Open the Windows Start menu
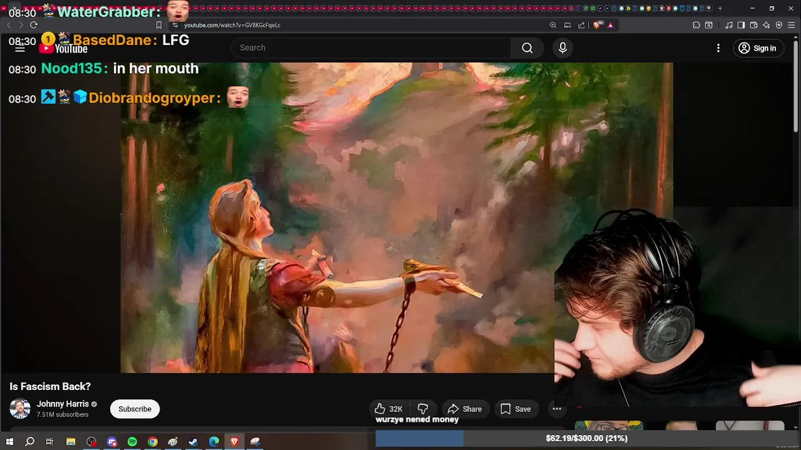801x450 pixels. click(9, 442)
